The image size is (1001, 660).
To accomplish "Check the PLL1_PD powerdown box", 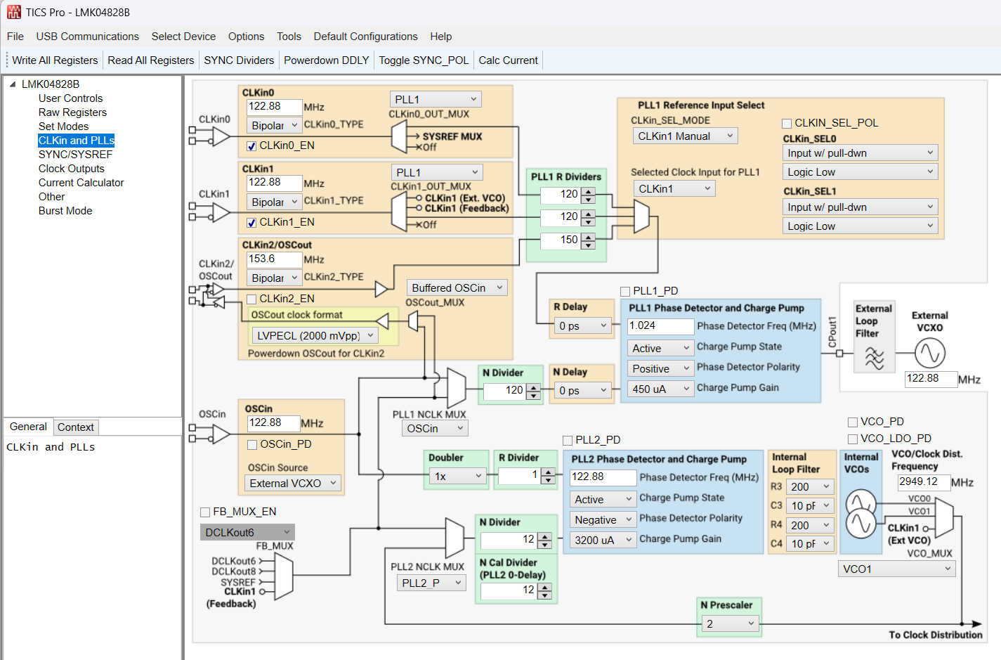I will pyautogui.click(x=624, y=290).
